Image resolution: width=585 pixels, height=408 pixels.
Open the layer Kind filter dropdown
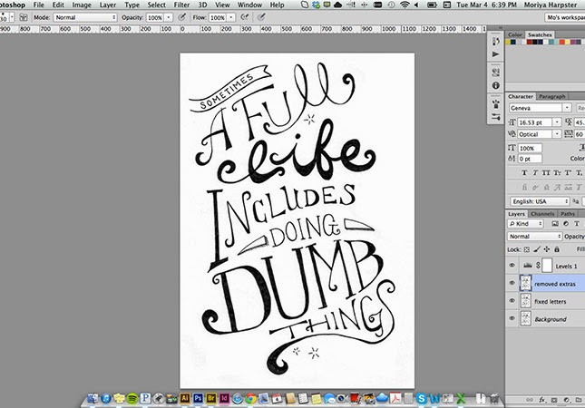coord(525,224)
